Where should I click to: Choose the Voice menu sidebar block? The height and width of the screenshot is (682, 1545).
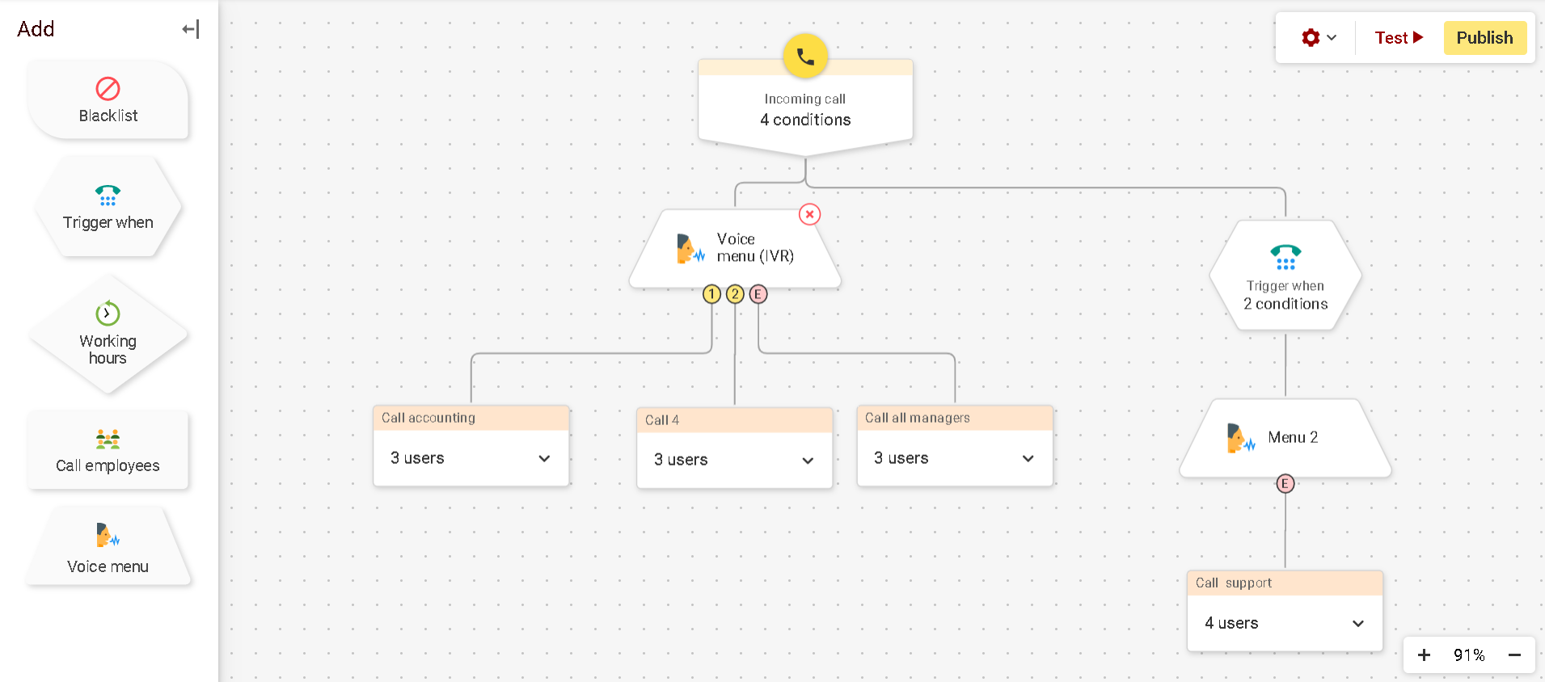tap(108, 548)
